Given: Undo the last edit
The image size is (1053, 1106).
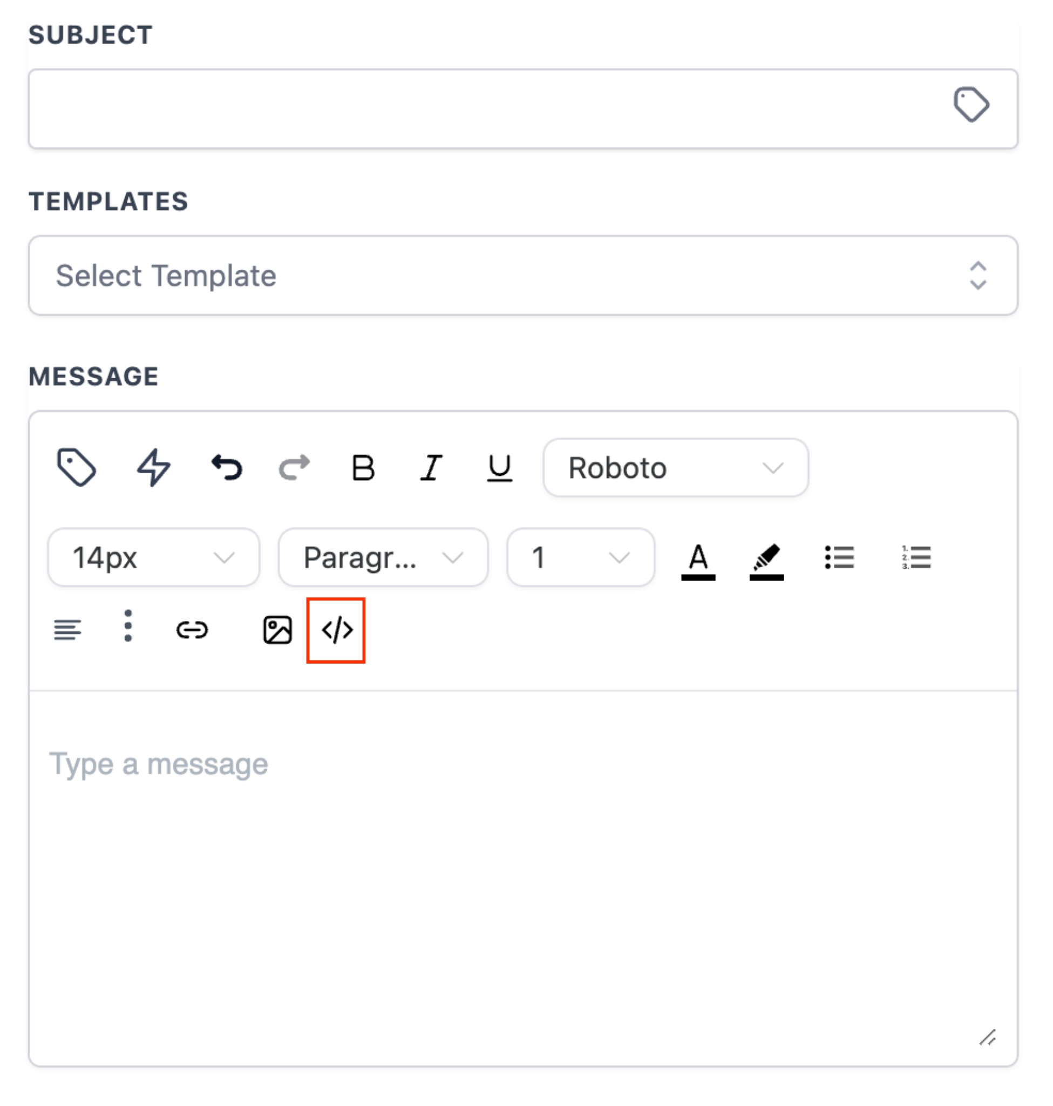Looking at the screenshot, I should (227, 467).
